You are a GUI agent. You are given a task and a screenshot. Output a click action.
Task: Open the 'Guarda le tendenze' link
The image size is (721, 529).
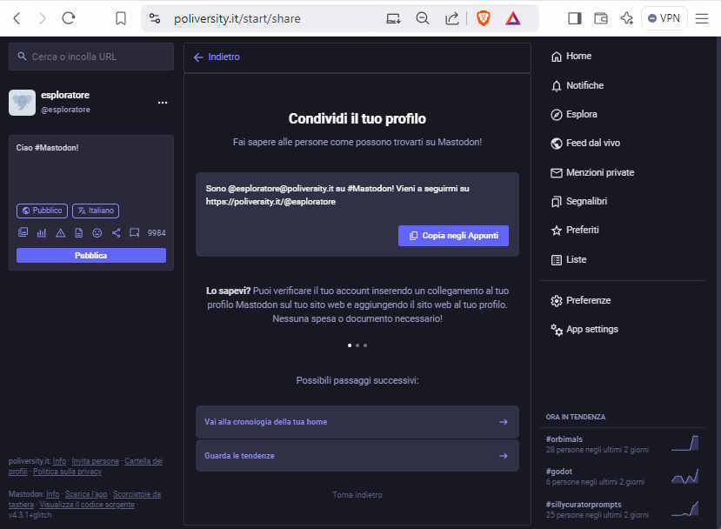357,456
